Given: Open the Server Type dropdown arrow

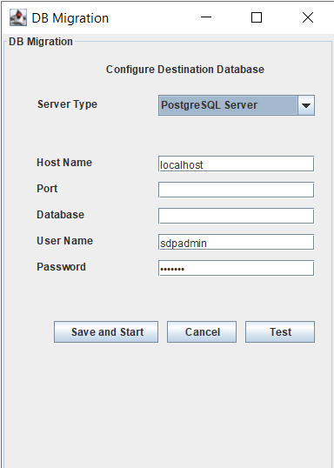Looking at the screenshot, I should pos(306,105).
